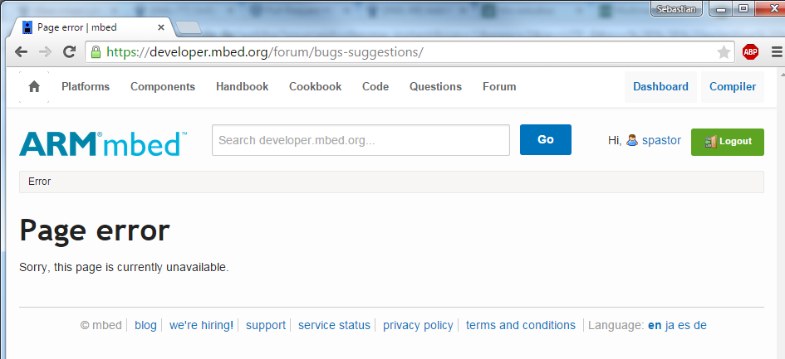785x359 pixels.
Task: Open the Cookbook navigation item
Action: (x=315, y=87)
